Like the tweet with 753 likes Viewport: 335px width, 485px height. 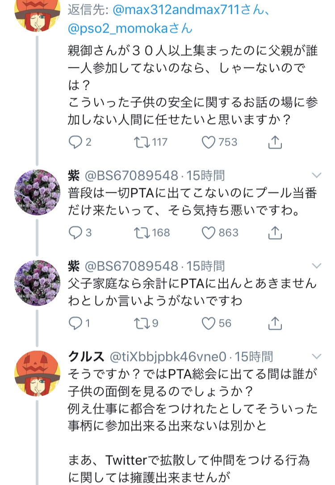208,142
